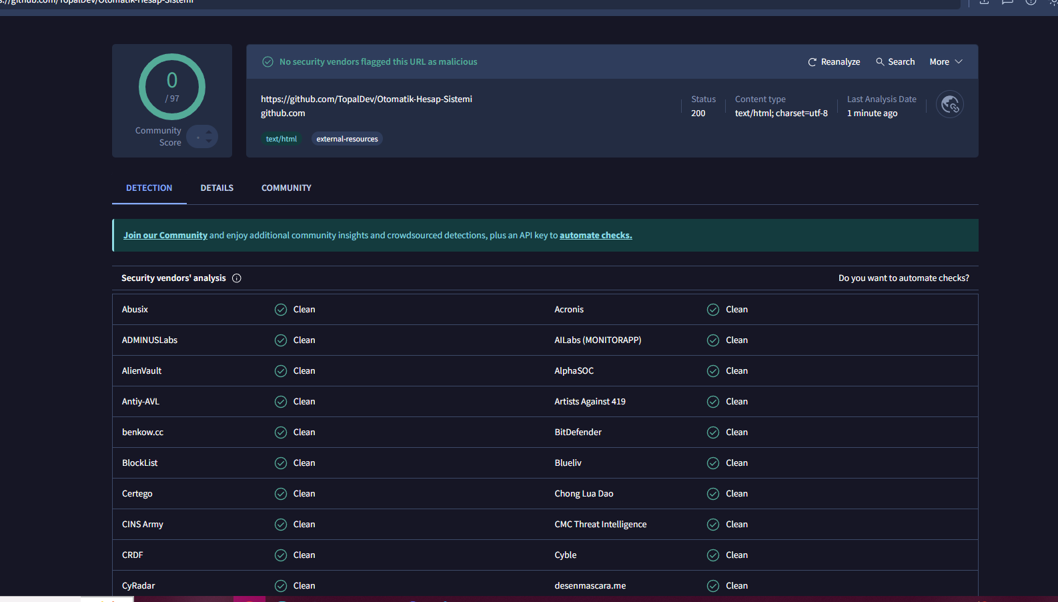Open the Community tab

pos(286,188)
